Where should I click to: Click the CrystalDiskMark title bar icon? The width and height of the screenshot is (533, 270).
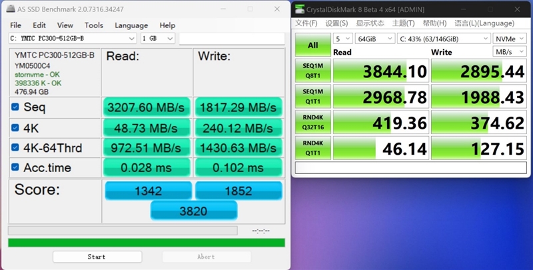pos(299,9)
